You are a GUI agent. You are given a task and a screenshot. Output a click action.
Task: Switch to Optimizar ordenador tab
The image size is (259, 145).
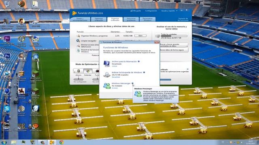point(99,19)
